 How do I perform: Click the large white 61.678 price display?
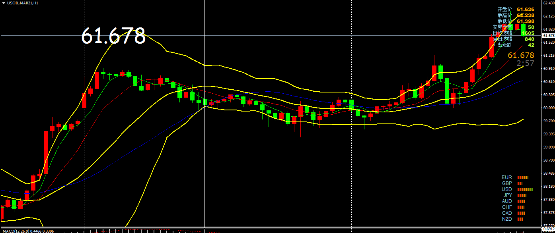point(113,36)
